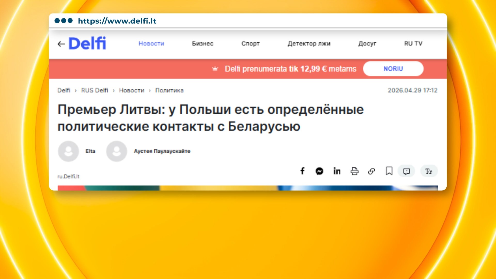Open Детектор лжи section
Screen dimensions: 496x279
click(x=309, y=44)
